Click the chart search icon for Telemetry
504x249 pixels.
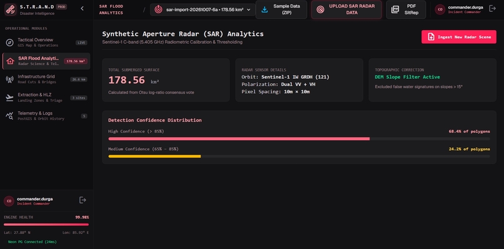click(9, 116)
